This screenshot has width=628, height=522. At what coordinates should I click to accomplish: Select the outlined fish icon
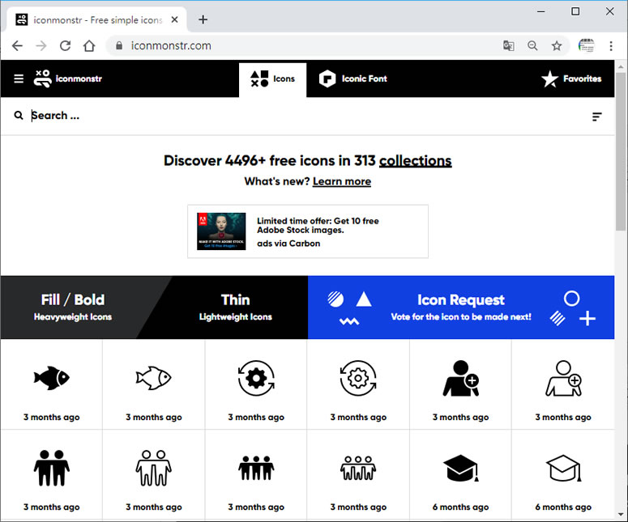point(154,377)
